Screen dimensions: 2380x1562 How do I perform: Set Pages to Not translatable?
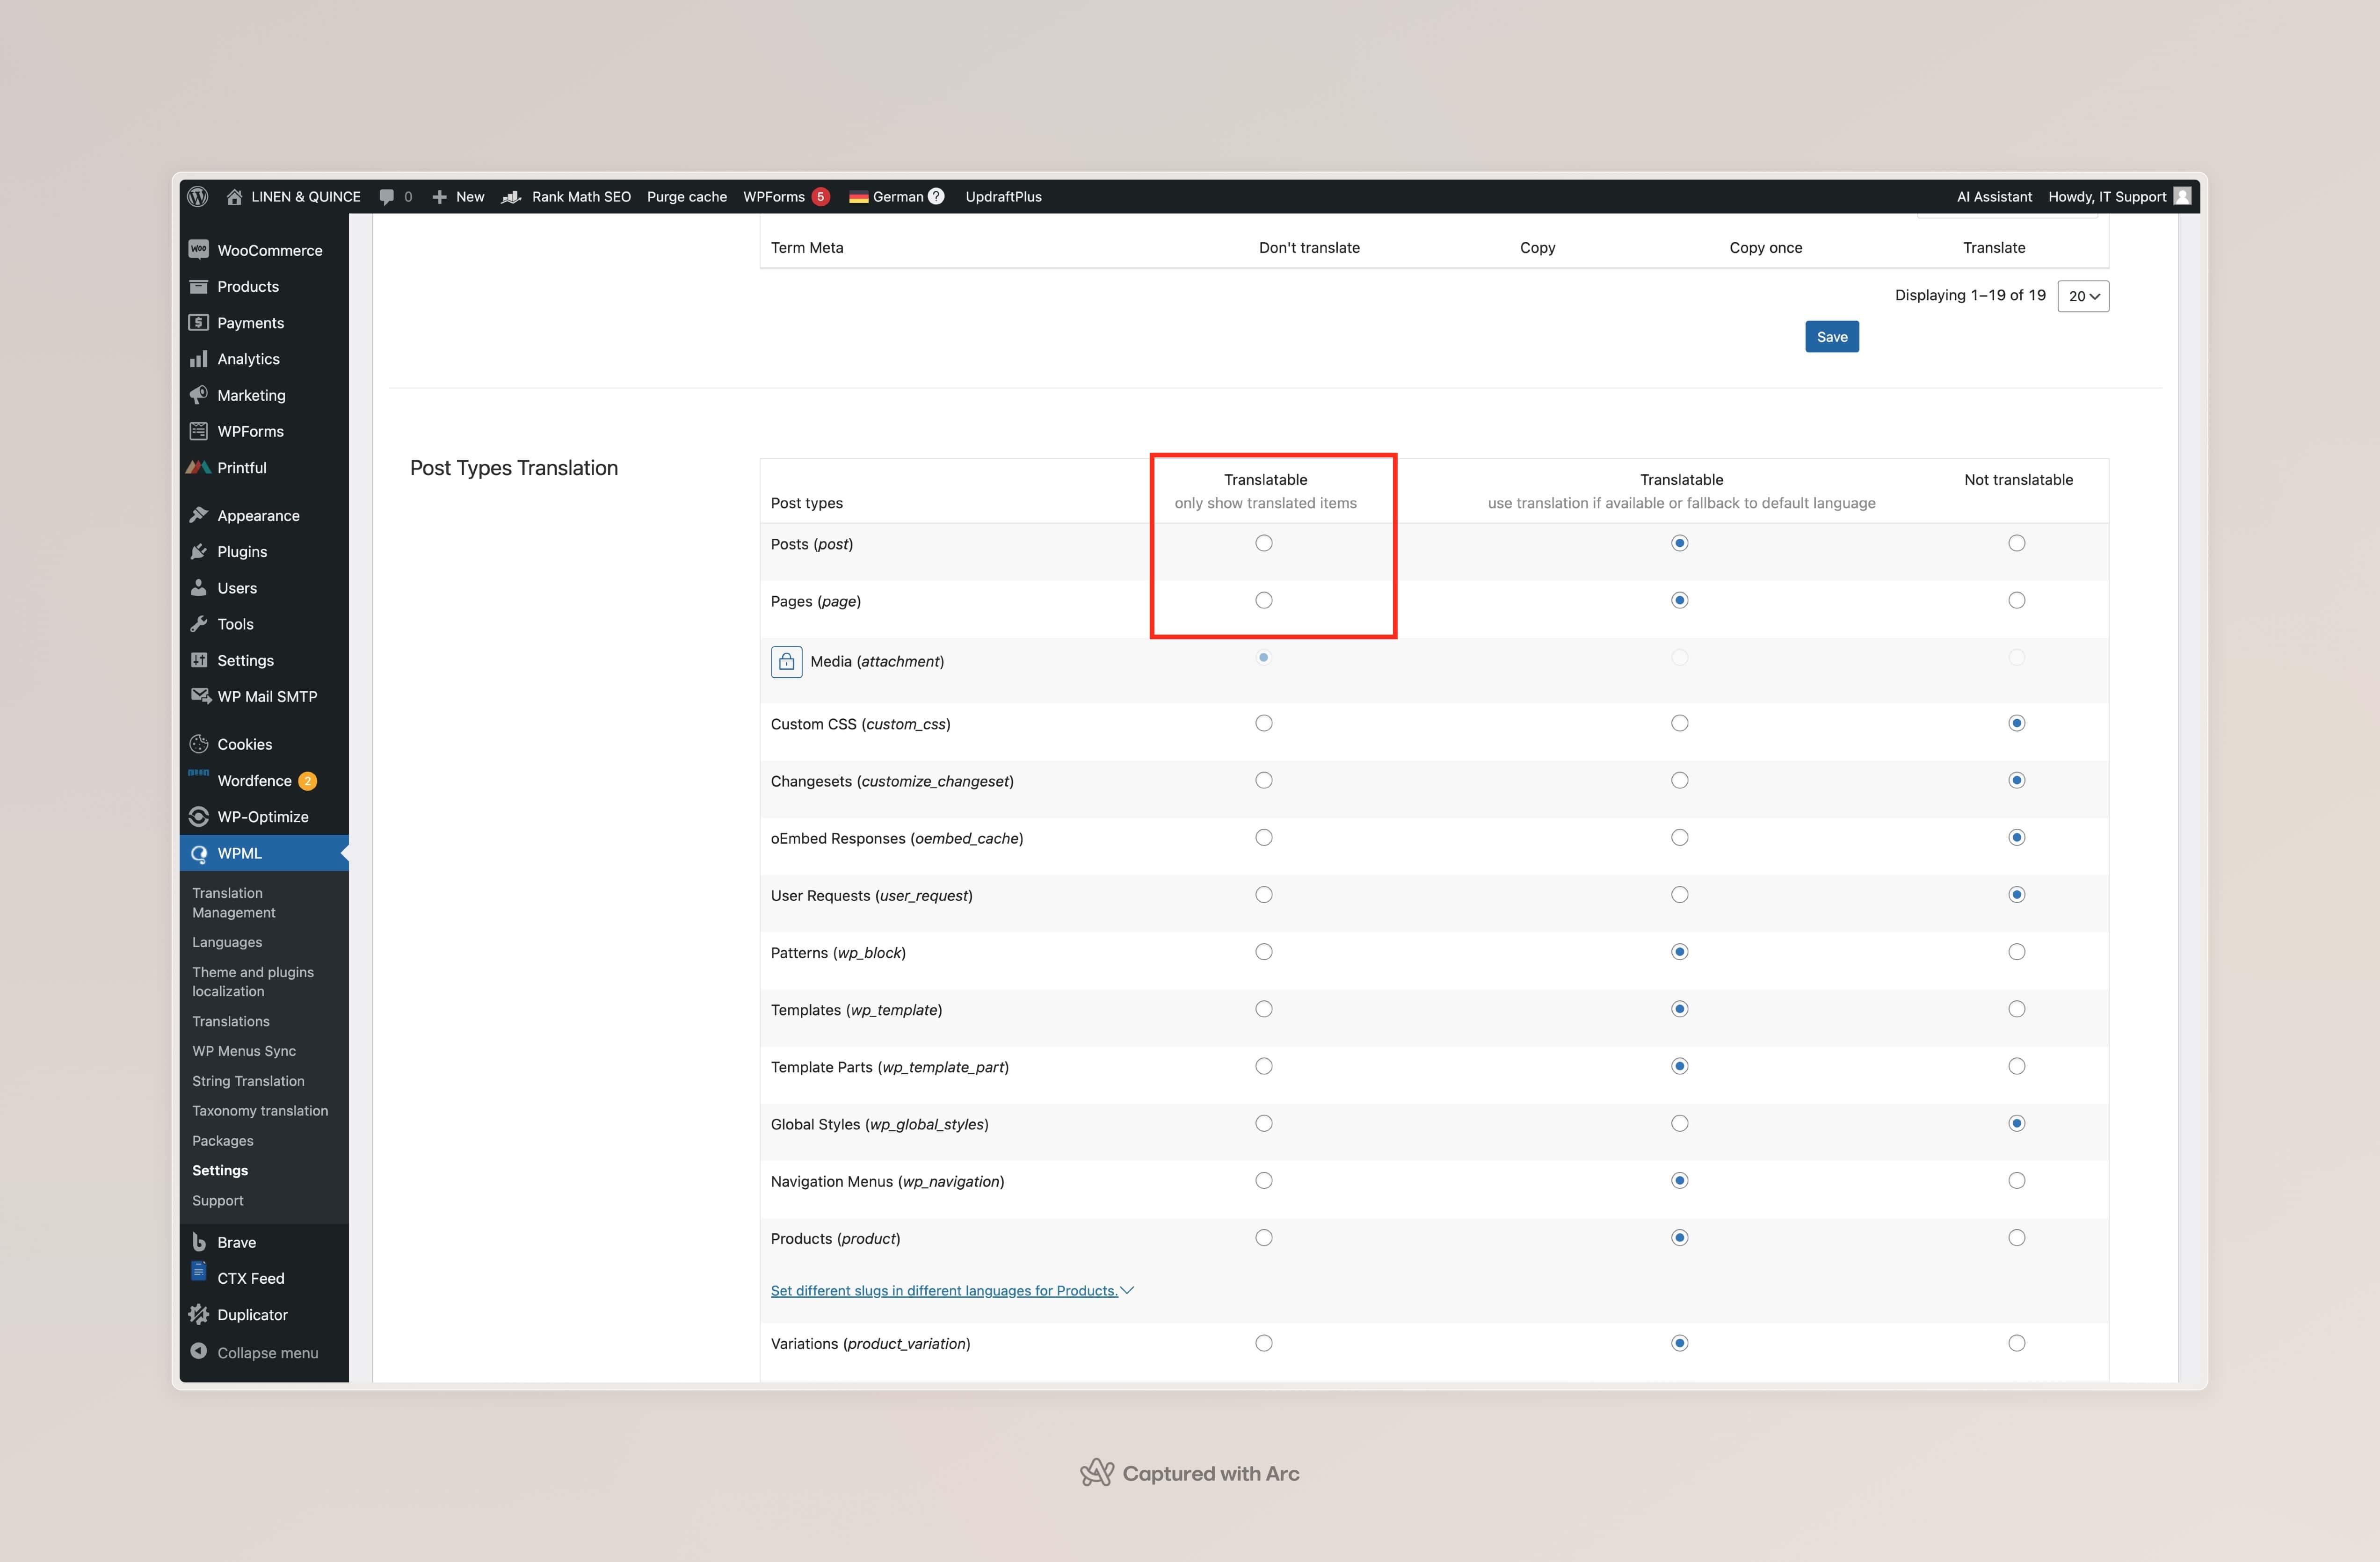2017,600
